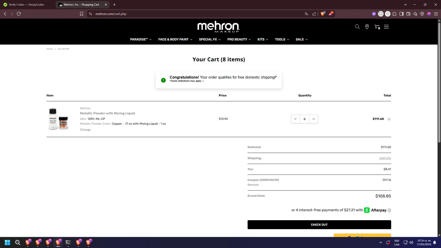Decrease quantity with down arrow

click(295, 119)
